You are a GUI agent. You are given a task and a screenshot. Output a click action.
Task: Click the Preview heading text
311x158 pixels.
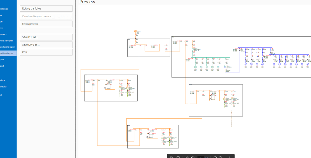[87, 2]
